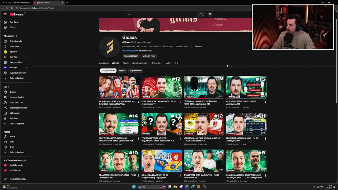The image size is (338, 190).
Task: Open File Explorer from taskbar
Action: click(175, 187)
